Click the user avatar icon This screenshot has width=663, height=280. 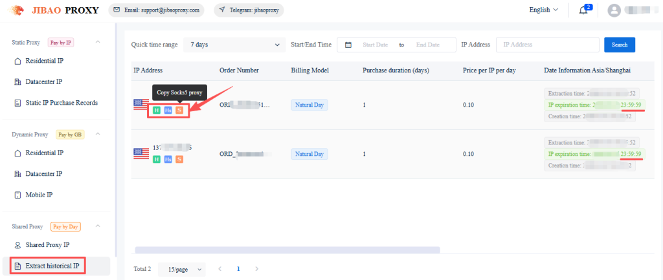614,10
